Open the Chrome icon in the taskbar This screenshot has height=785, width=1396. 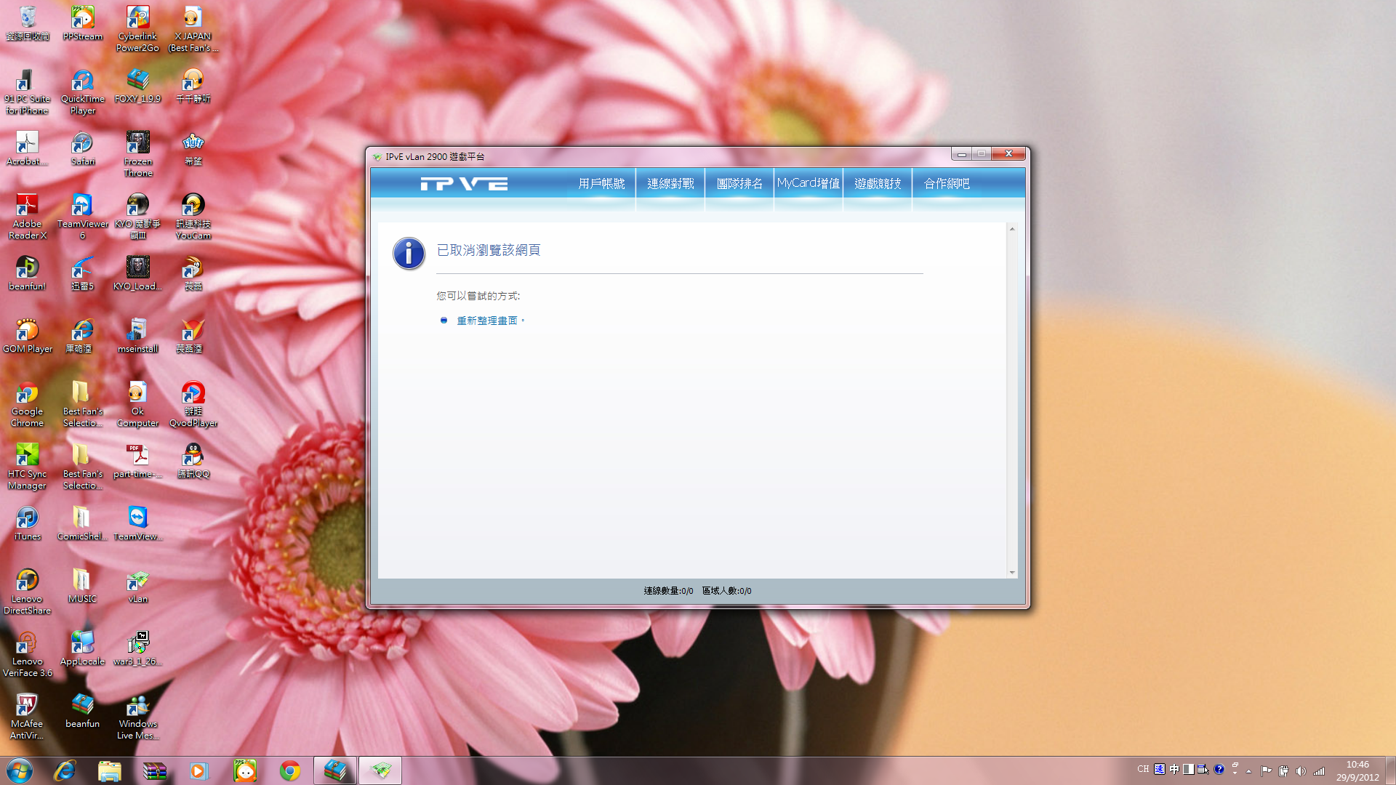pos(290,770)
